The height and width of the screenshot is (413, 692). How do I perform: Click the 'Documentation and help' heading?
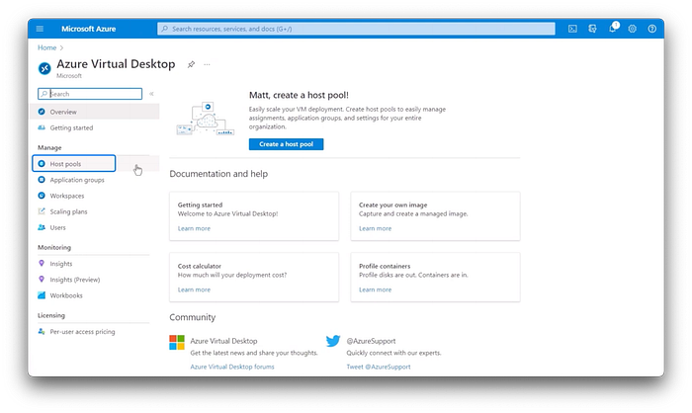218,174
